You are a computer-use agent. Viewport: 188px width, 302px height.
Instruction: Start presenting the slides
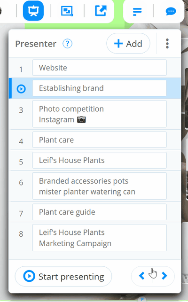coord(63,276)
